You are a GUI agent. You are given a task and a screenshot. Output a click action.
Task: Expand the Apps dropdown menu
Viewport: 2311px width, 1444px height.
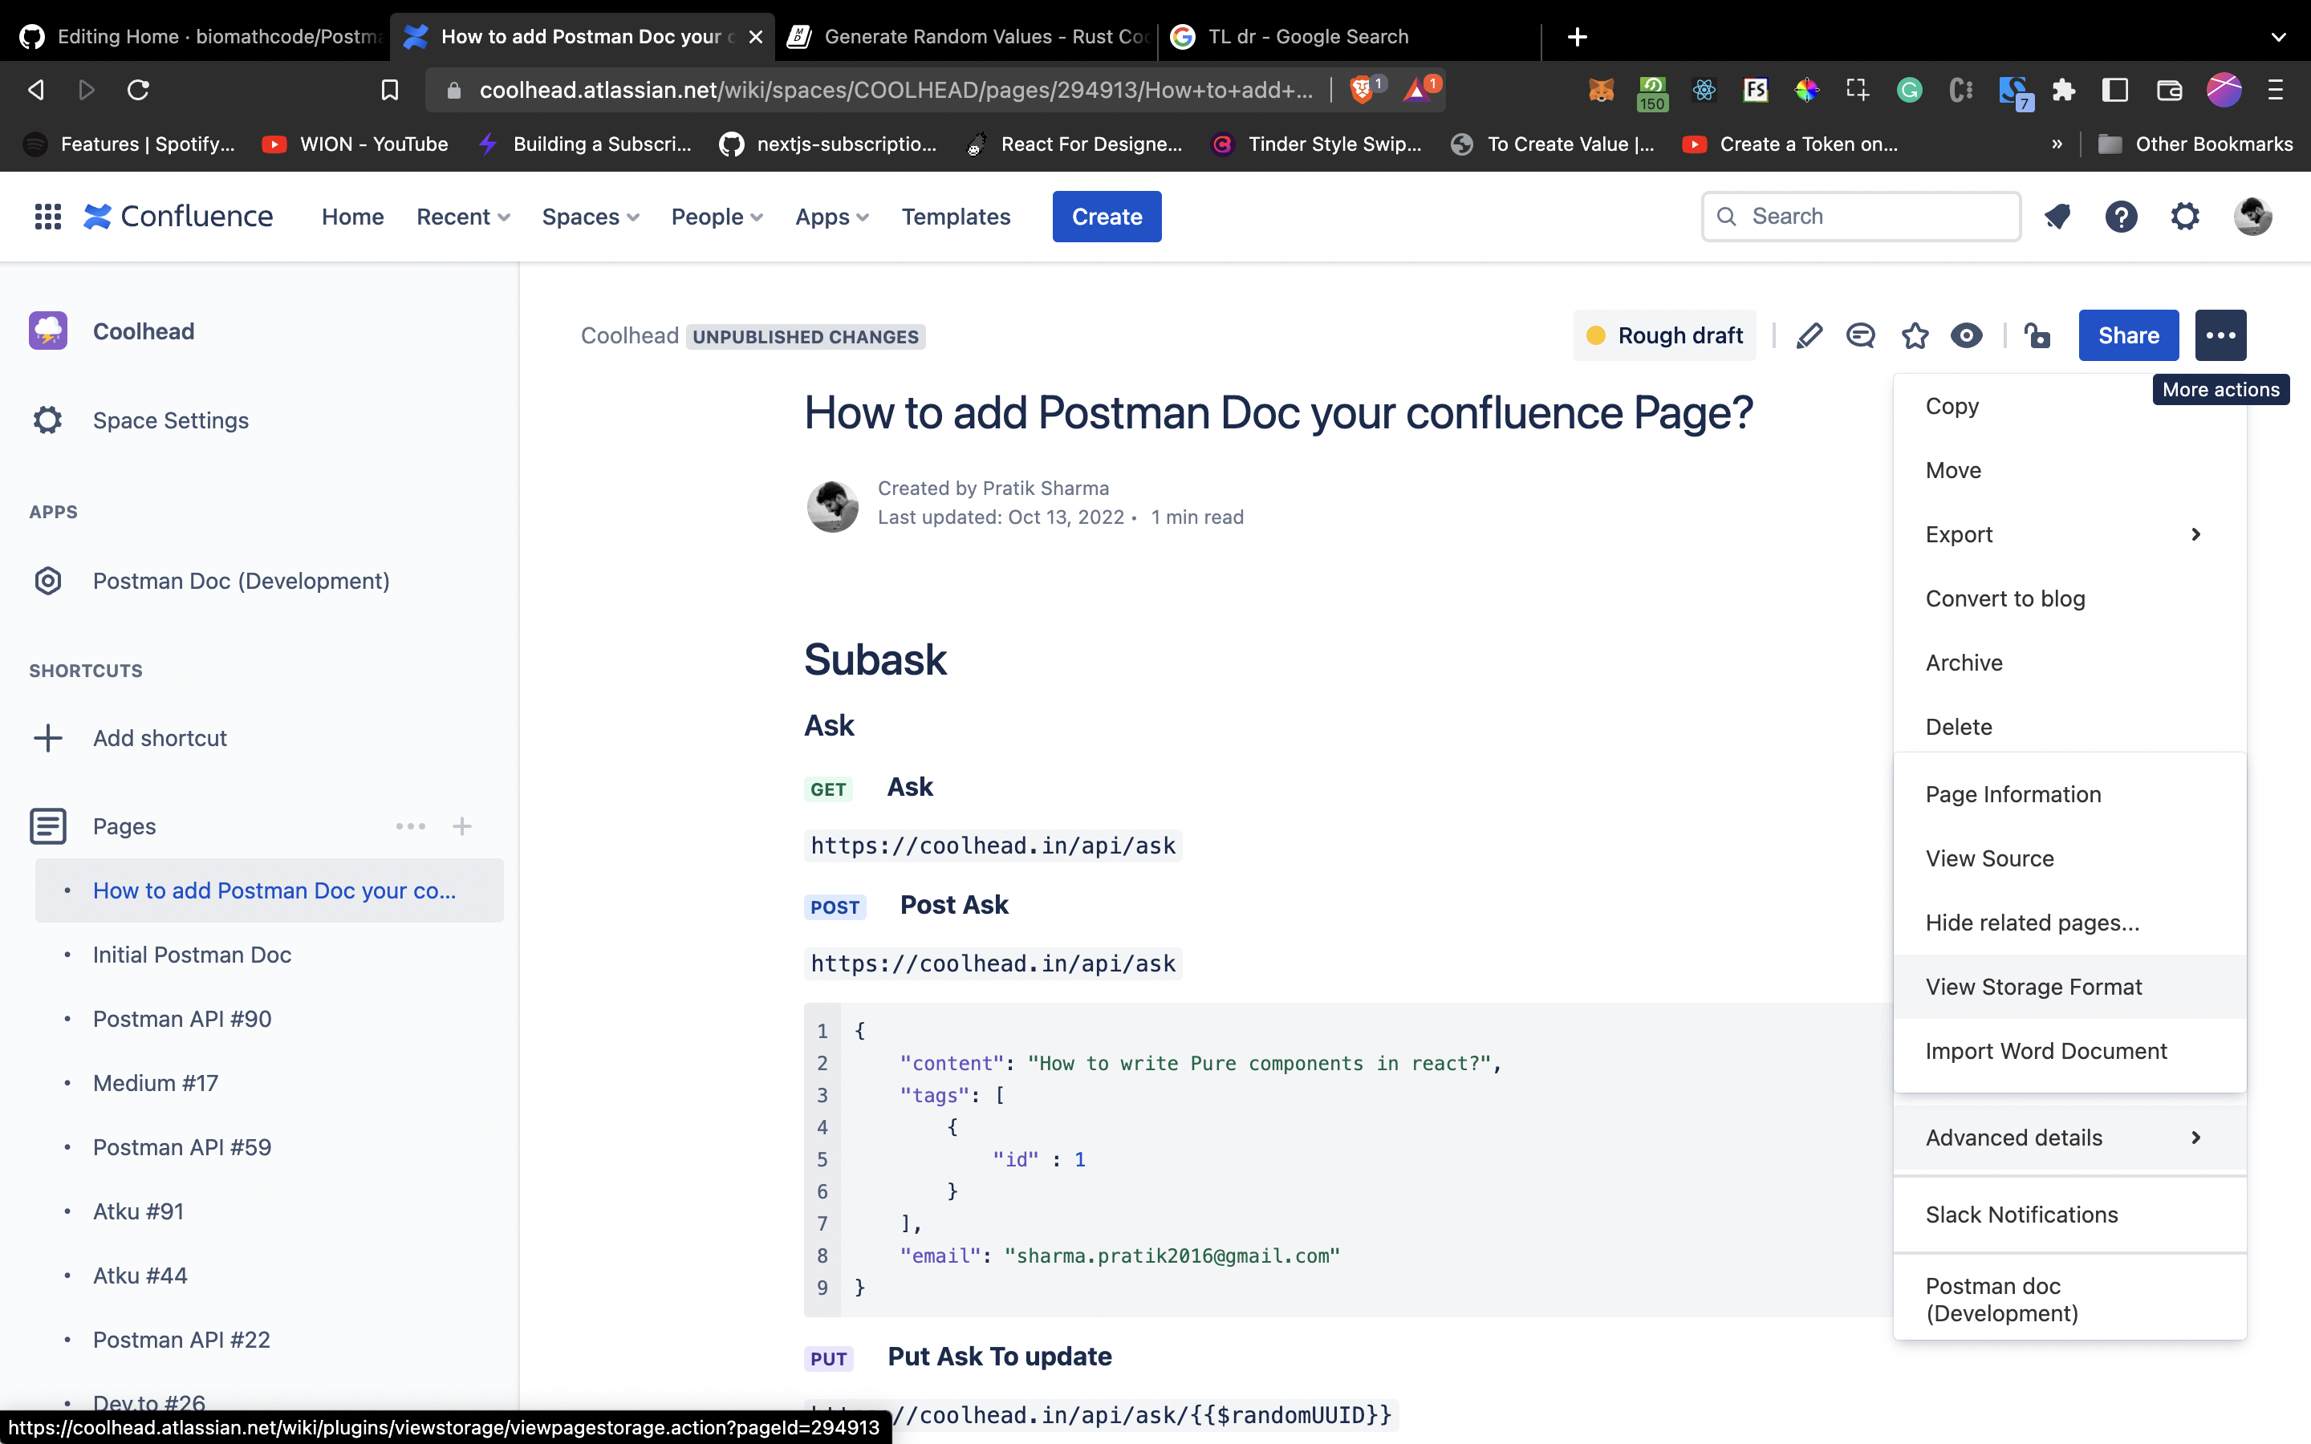(x=832, y=217)
